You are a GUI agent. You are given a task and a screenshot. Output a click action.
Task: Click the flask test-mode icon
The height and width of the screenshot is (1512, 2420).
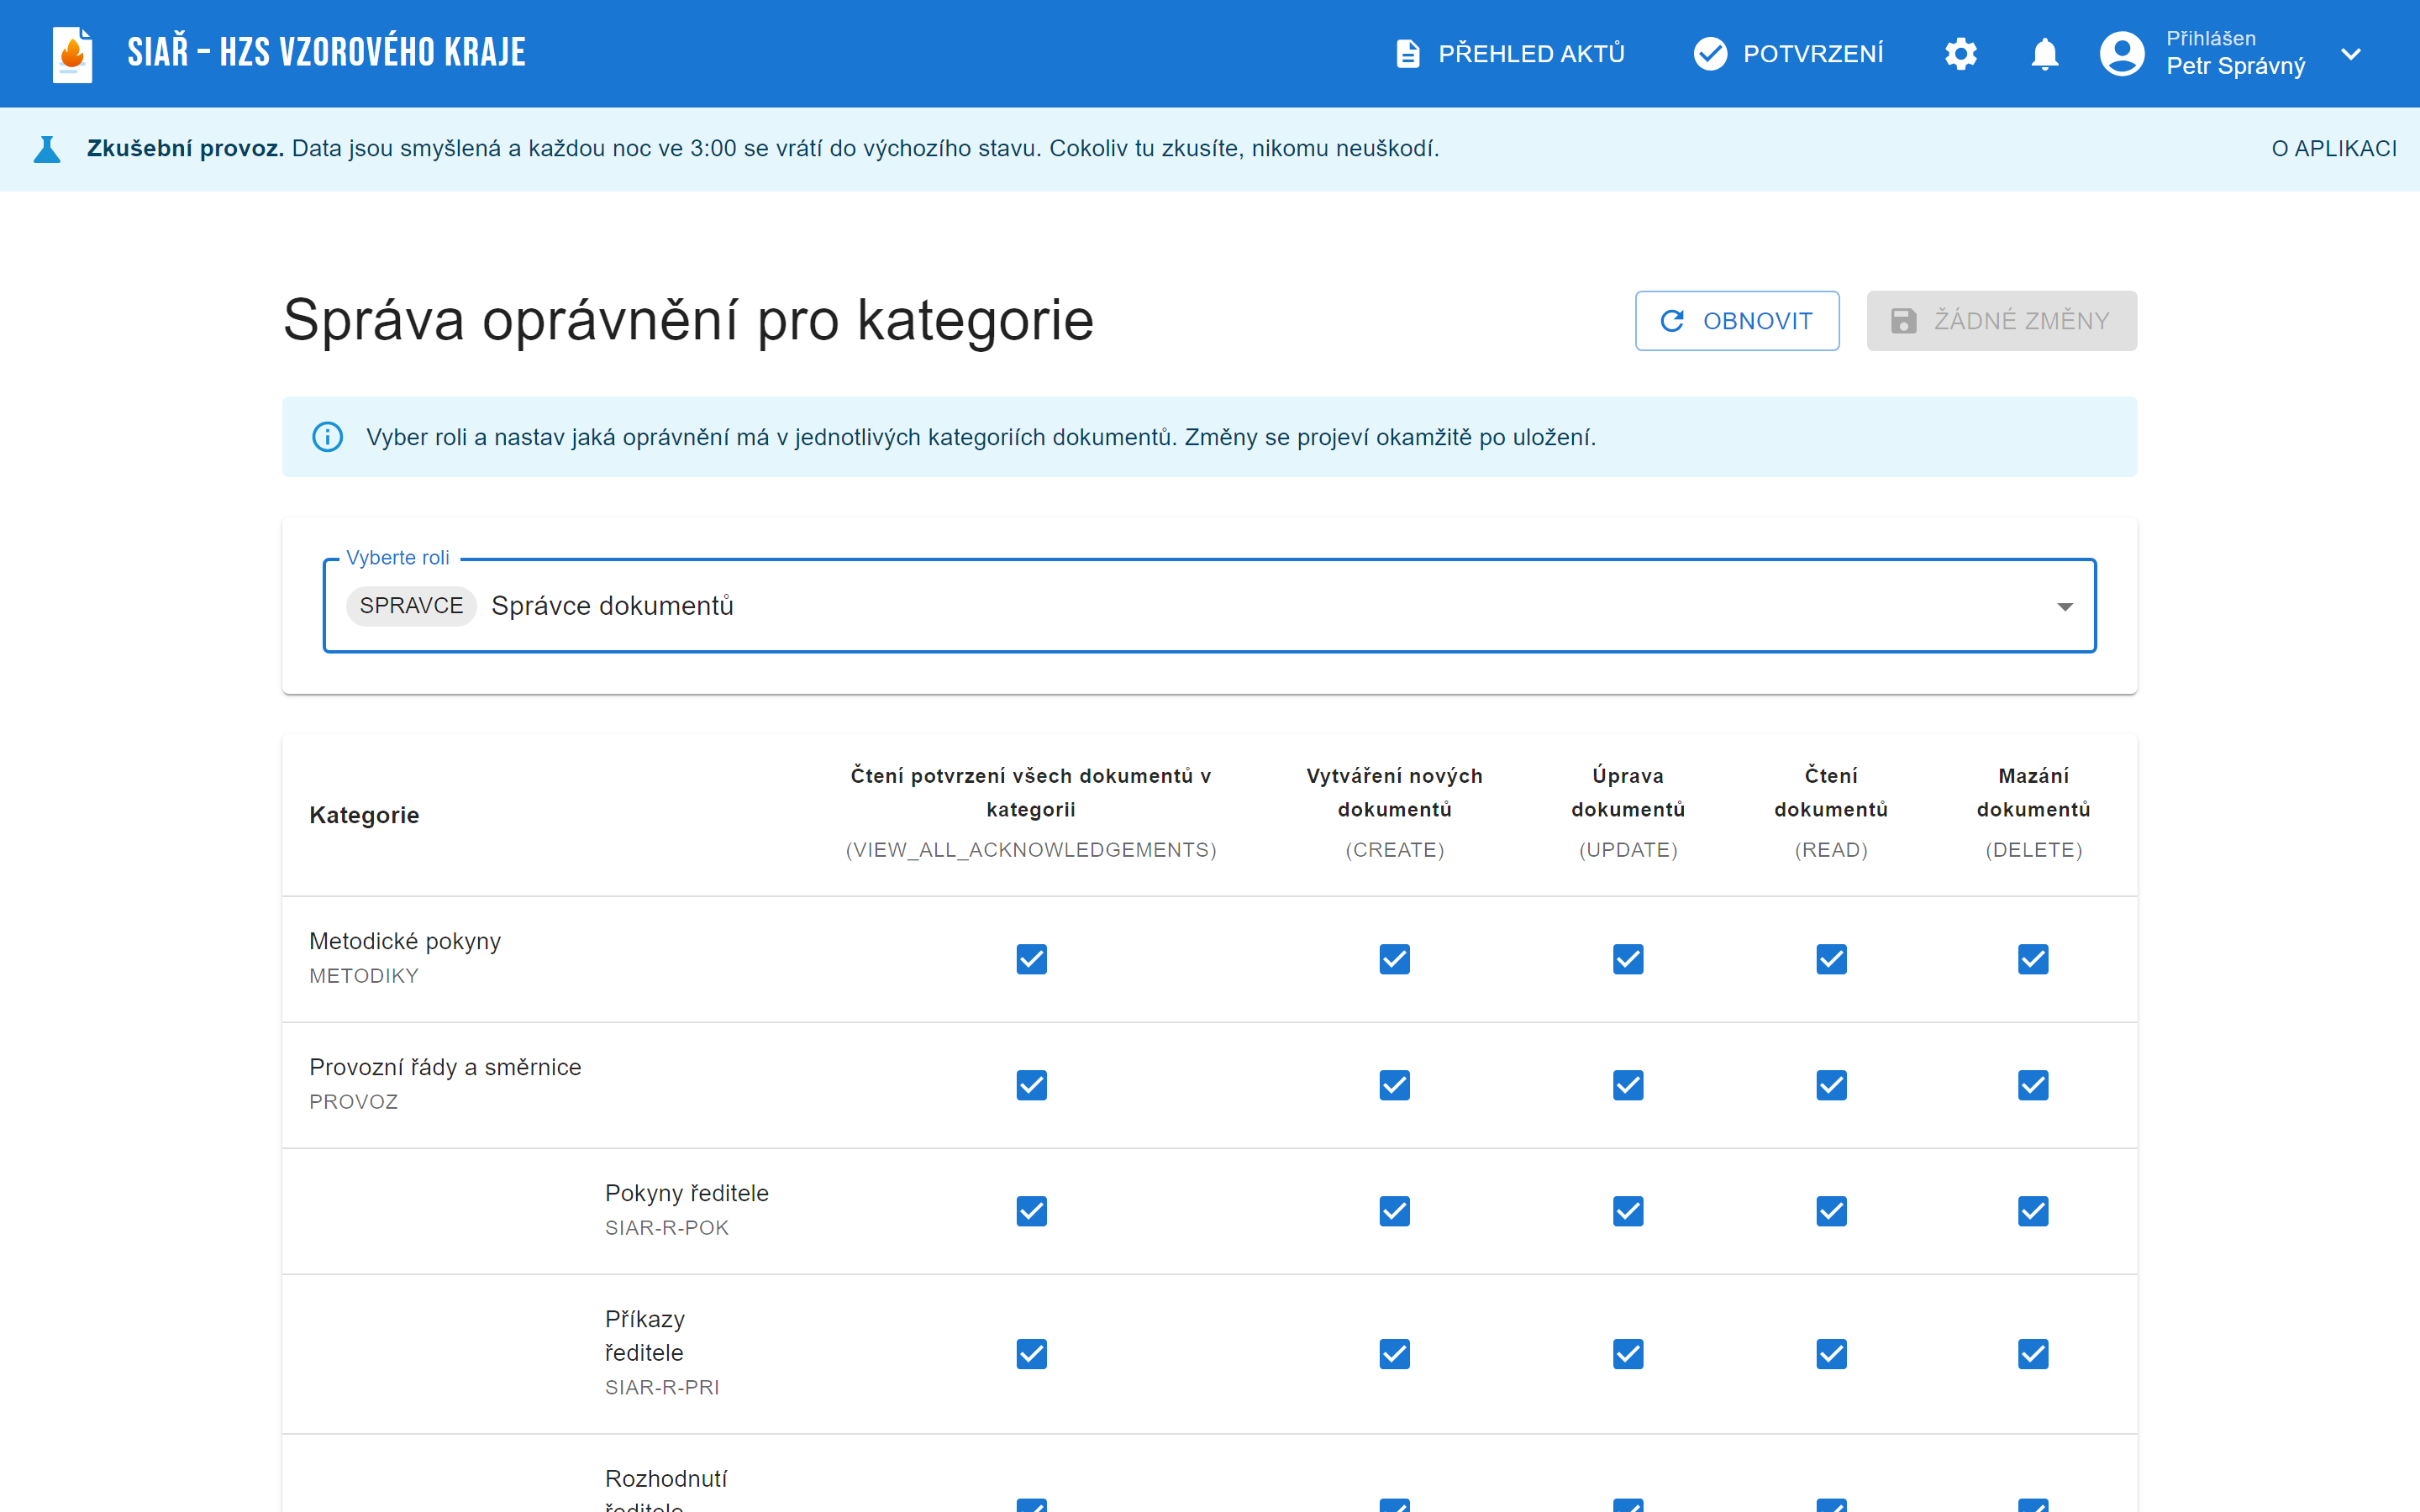(47, 149)
